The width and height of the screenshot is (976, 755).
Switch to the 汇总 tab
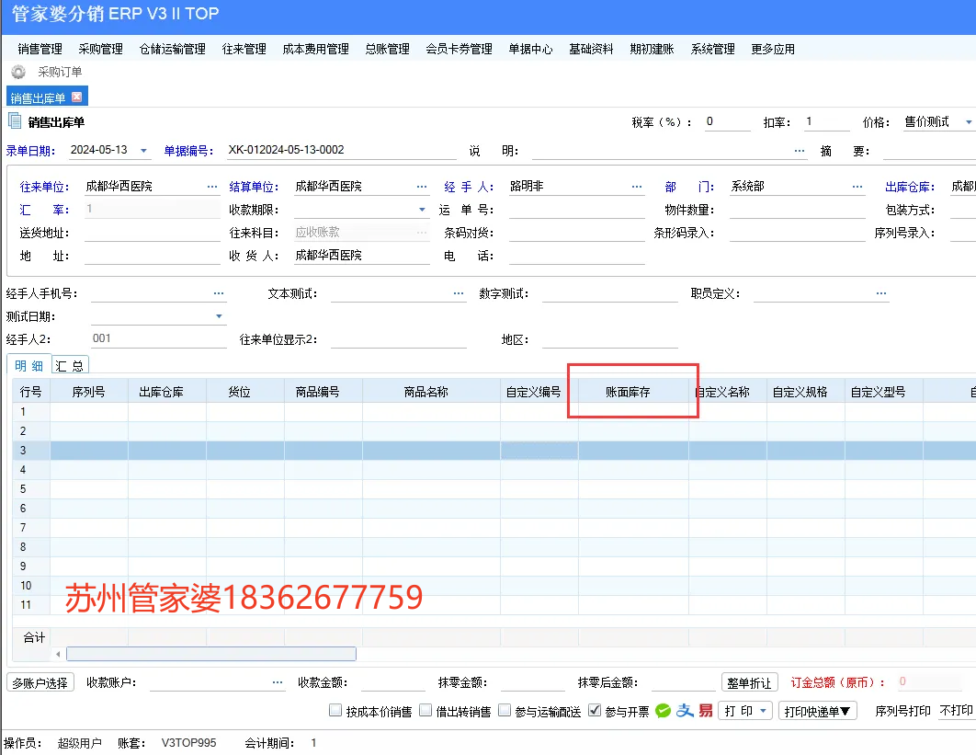coord(70,365)
